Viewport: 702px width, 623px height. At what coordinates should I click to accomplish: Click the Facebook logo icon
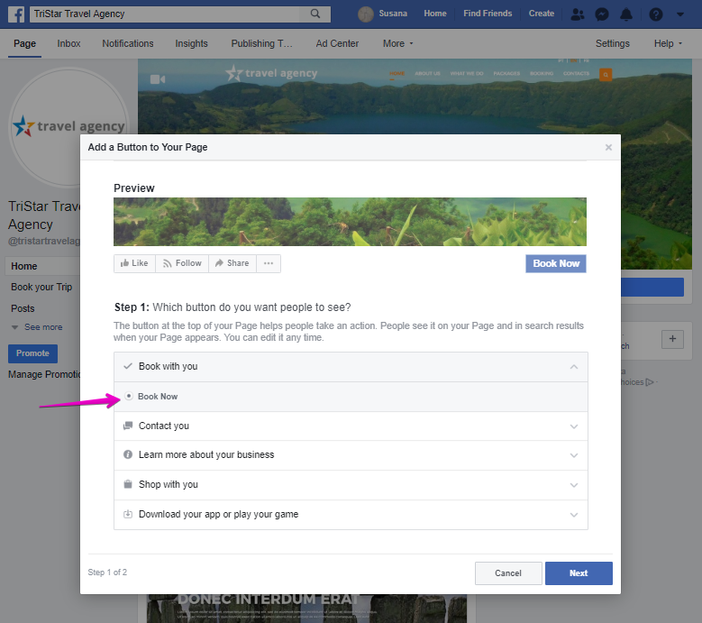point(16,14)
